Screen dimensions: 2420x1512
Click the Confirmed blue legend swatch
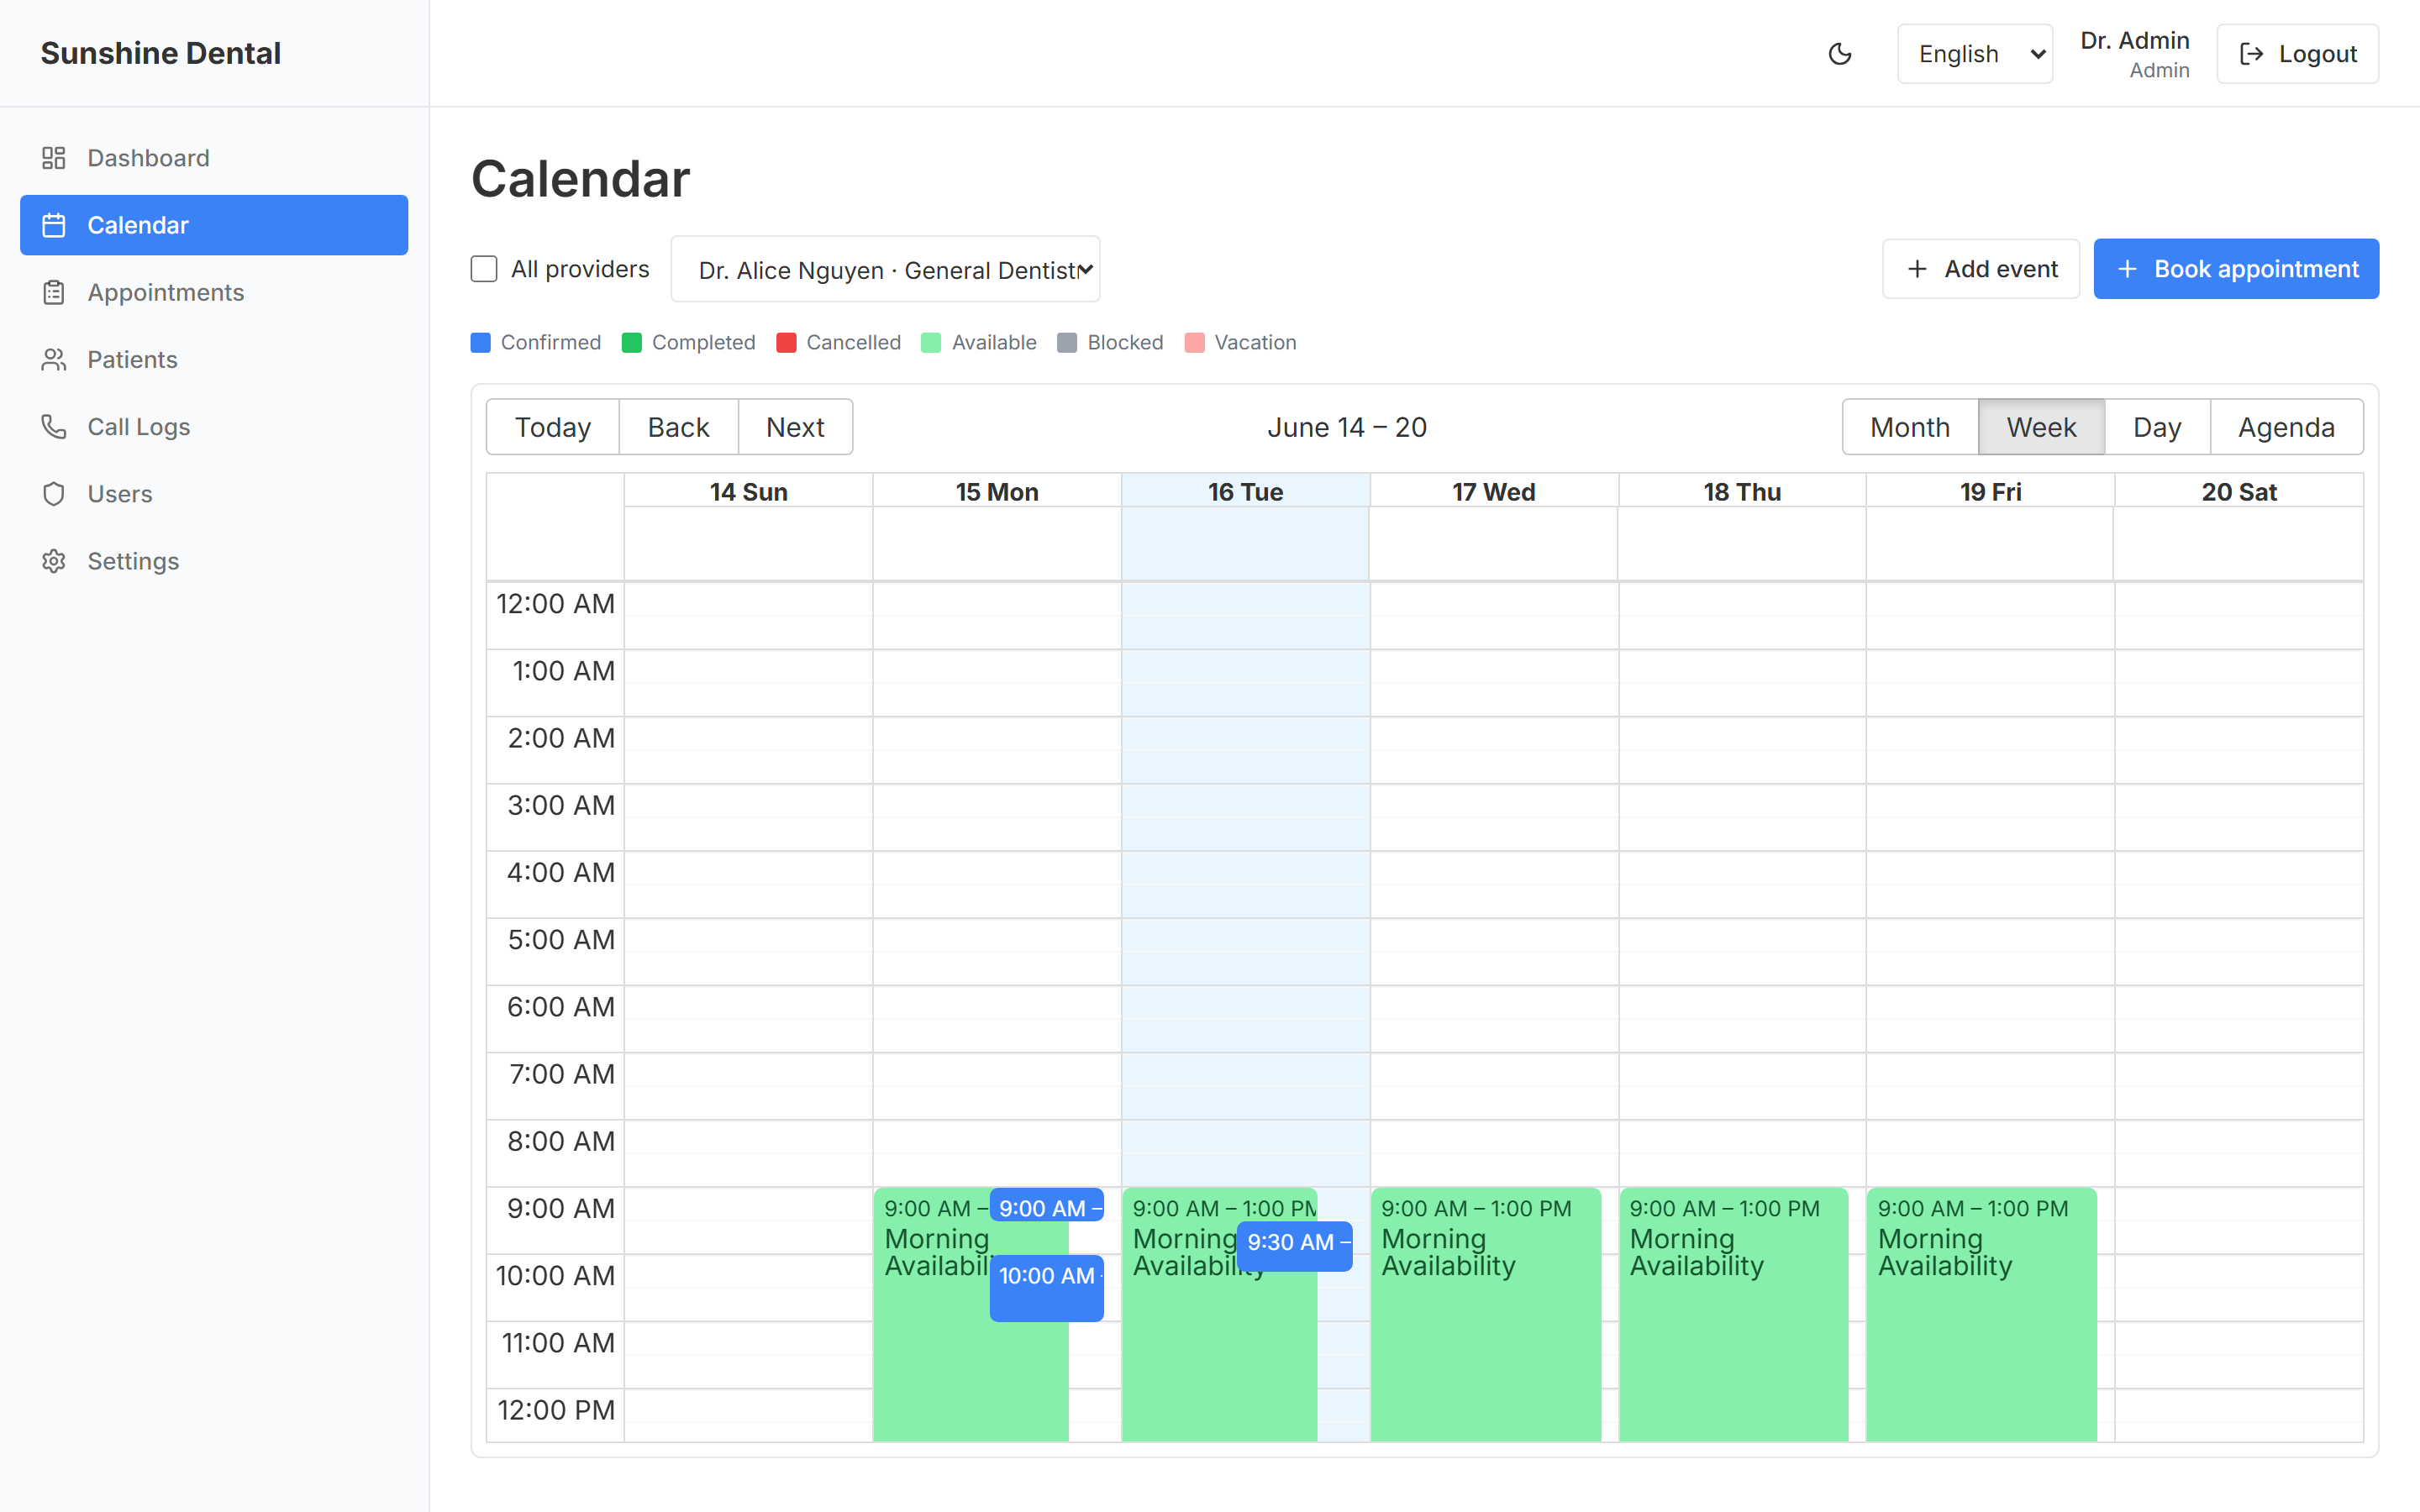click(x=481, y=343)
